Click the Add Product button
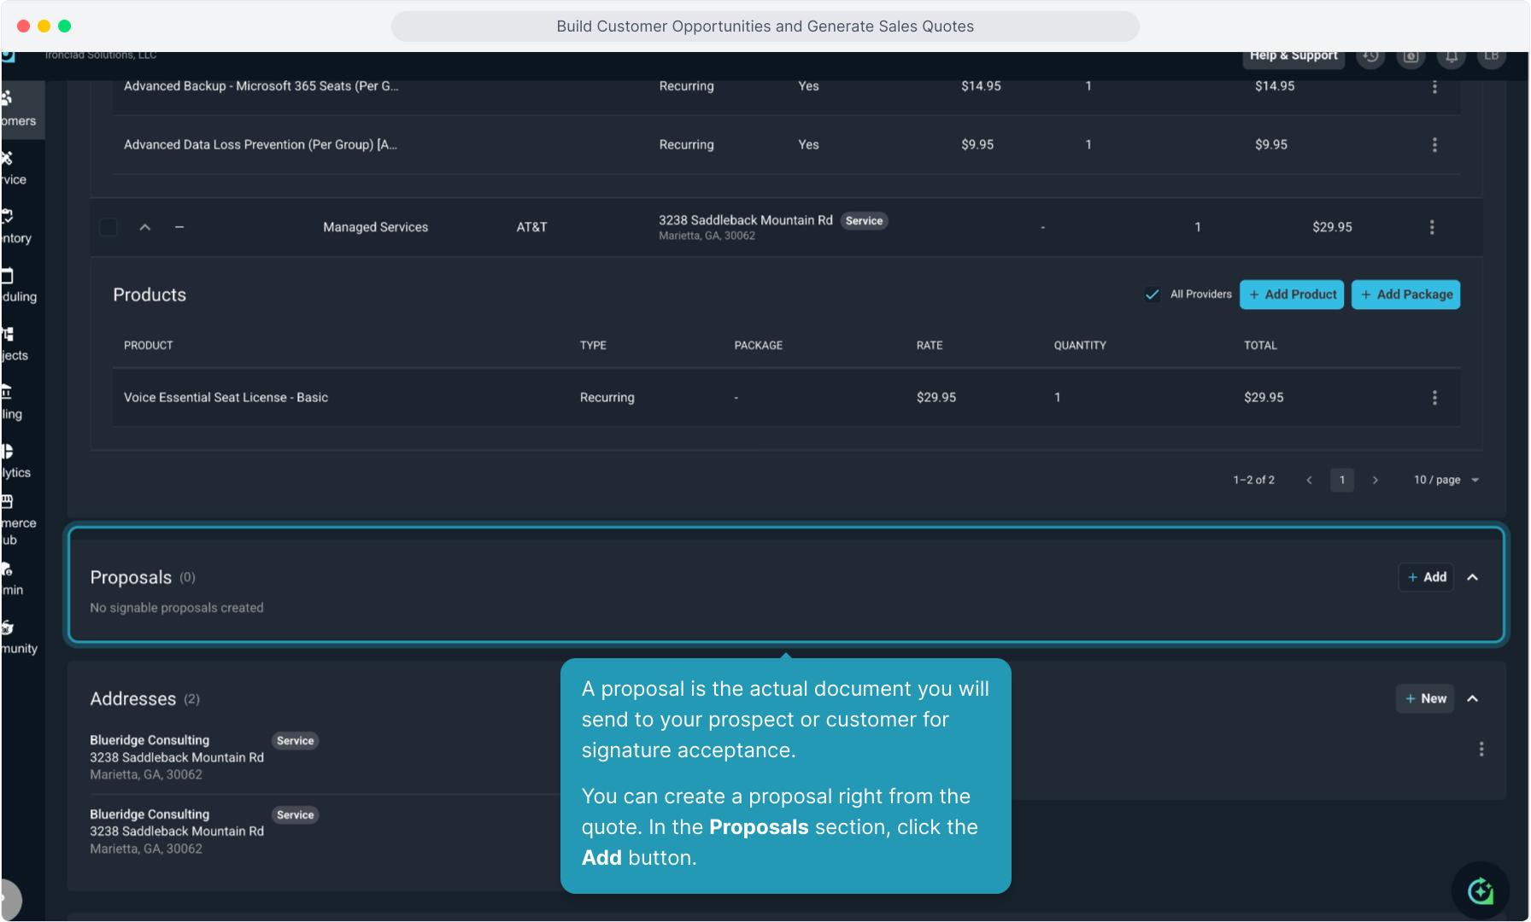 pos(1292,295)
